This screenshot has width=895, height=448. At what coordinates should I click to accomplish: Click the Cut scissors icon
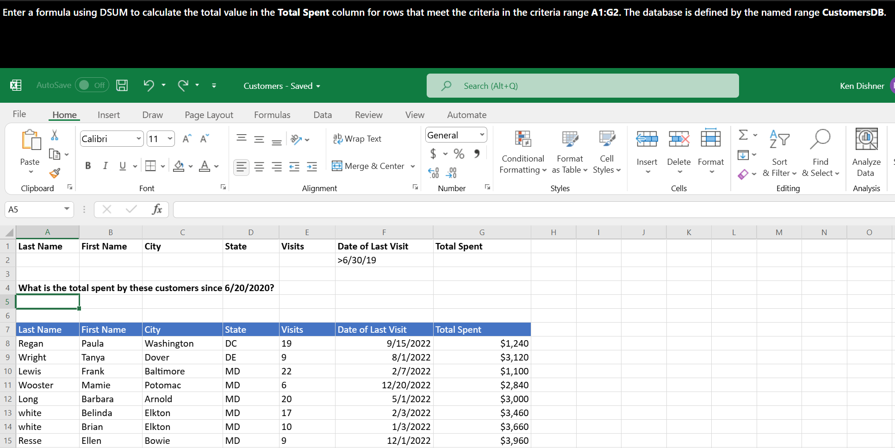pos(55,135)
